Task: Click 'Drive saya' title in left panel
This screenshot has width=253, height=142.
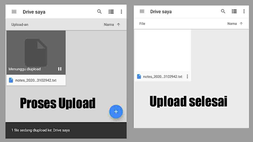Action: [34, 12]
